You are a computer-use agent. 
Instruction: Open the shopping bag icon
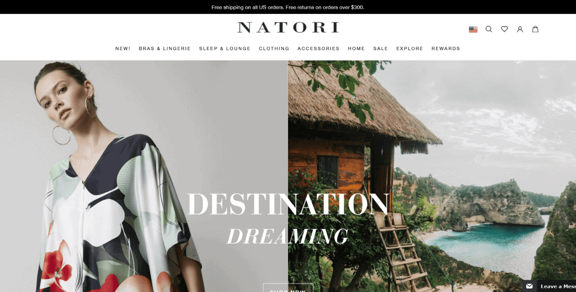pos(535,29)
